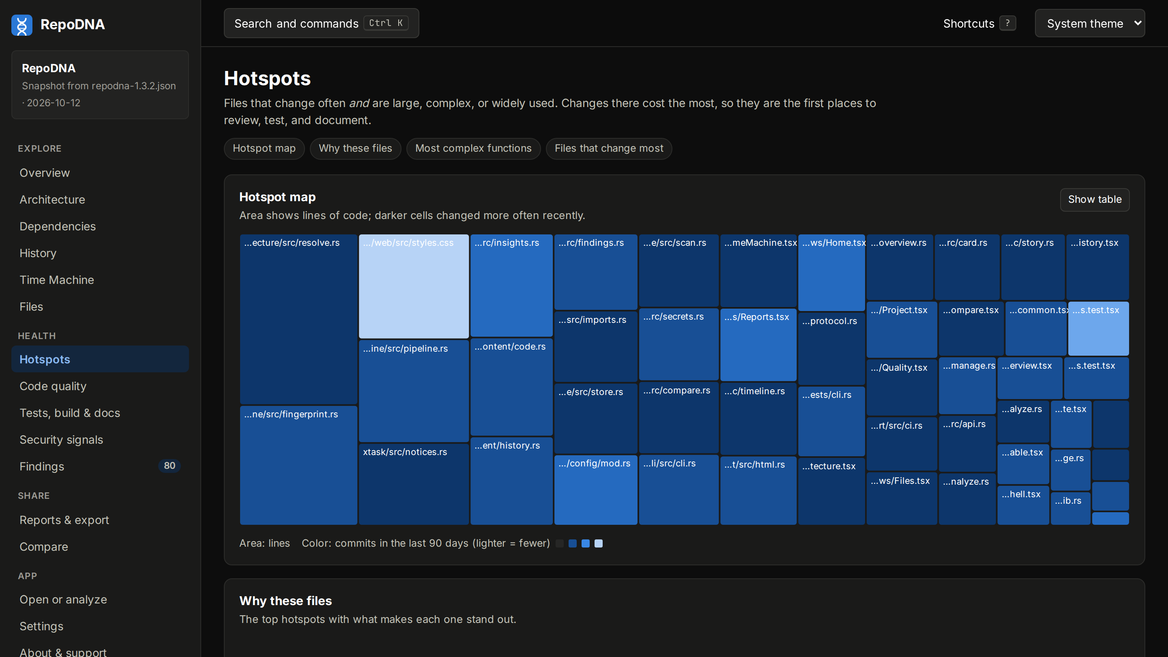1168x657 pixels.
Task: Click the xtask/src/notices.rs cell
Action: point(414,484)
